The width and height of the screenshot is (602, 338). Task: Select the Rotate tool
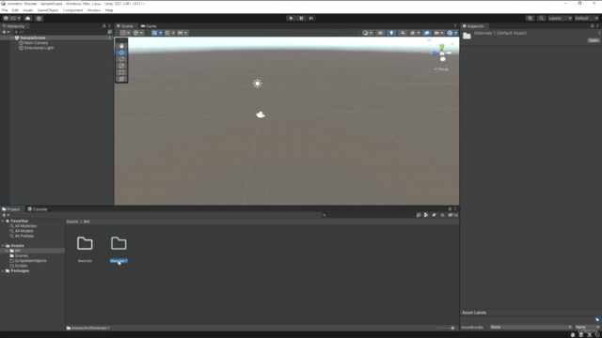click(121, 59)
